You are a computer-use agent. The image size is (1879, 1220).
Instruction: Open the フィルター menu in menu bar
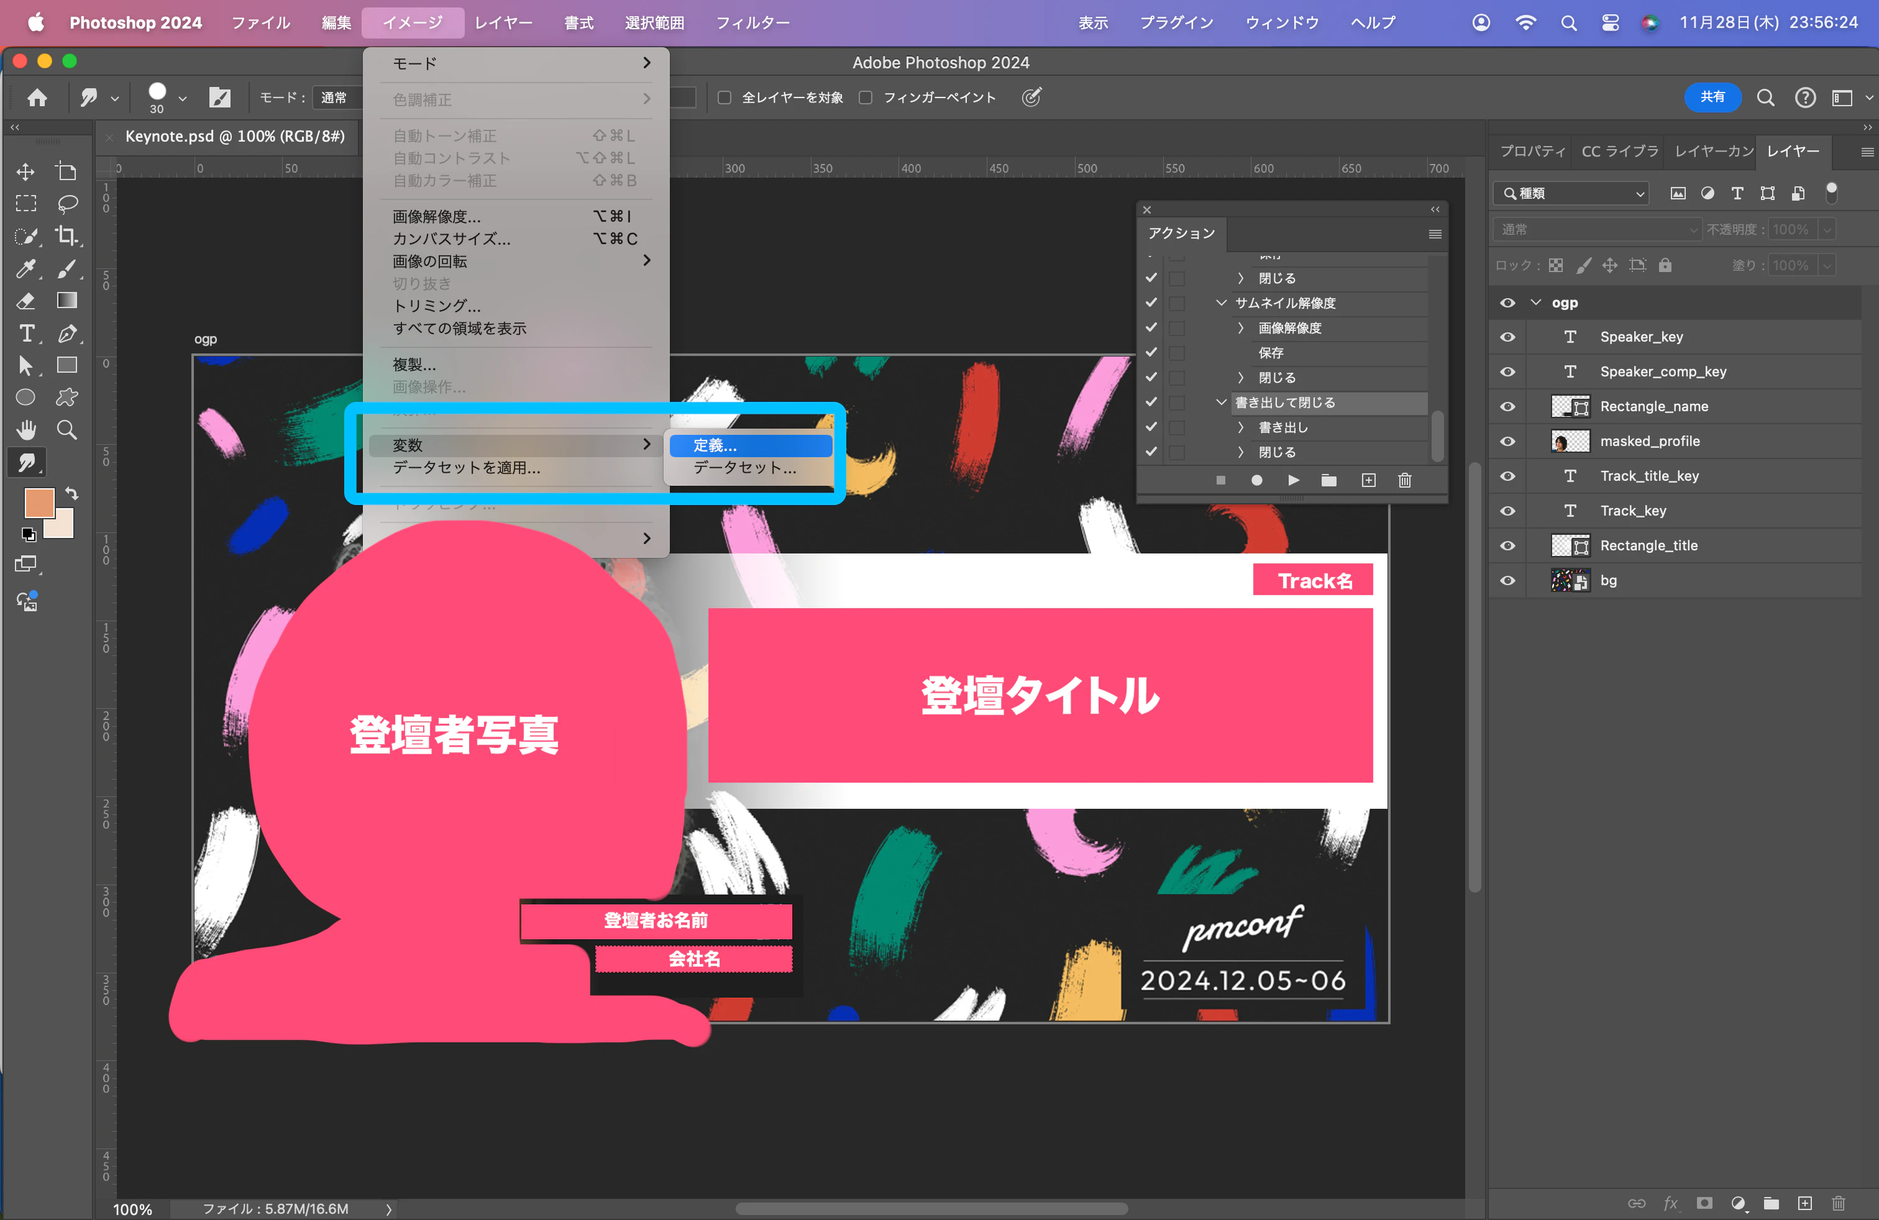point(752,22)
